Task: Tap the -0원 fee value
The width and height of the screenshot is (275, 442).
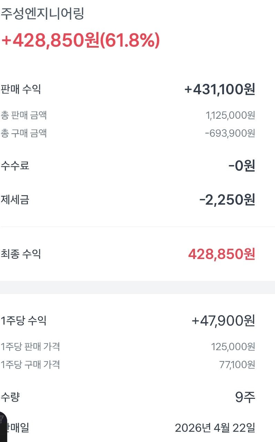Action: coord(242,166)
